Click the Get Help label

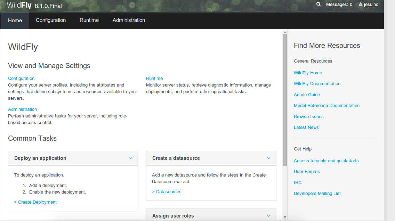coord(303,149)
